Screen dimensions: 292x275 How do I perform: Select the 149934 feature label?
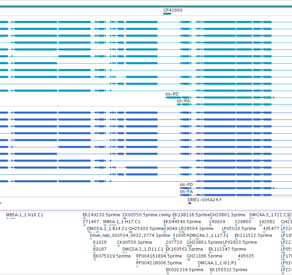coord(217,222)
